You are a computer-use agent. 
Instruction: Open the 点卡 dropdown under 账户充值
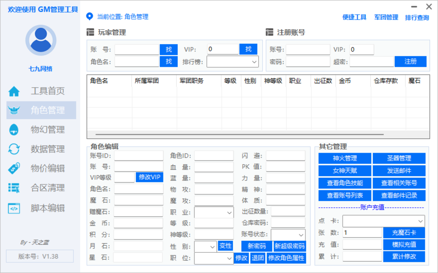[x=383, y=221]
